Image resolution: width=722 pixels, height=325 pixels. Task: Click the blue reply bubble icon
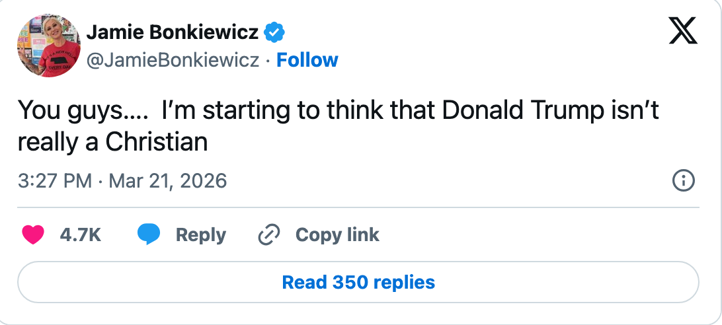(149, 235)
